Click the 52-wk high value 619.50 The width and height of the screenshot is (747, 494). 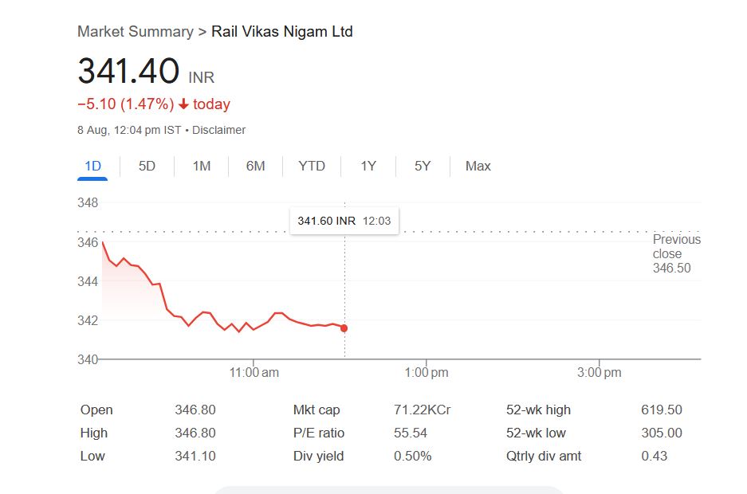(x=661, y=410)
